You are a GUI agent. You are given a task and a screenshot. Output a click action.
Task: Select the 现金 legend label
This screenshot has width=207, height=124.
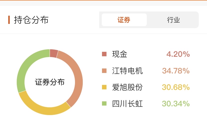point(119,54)
